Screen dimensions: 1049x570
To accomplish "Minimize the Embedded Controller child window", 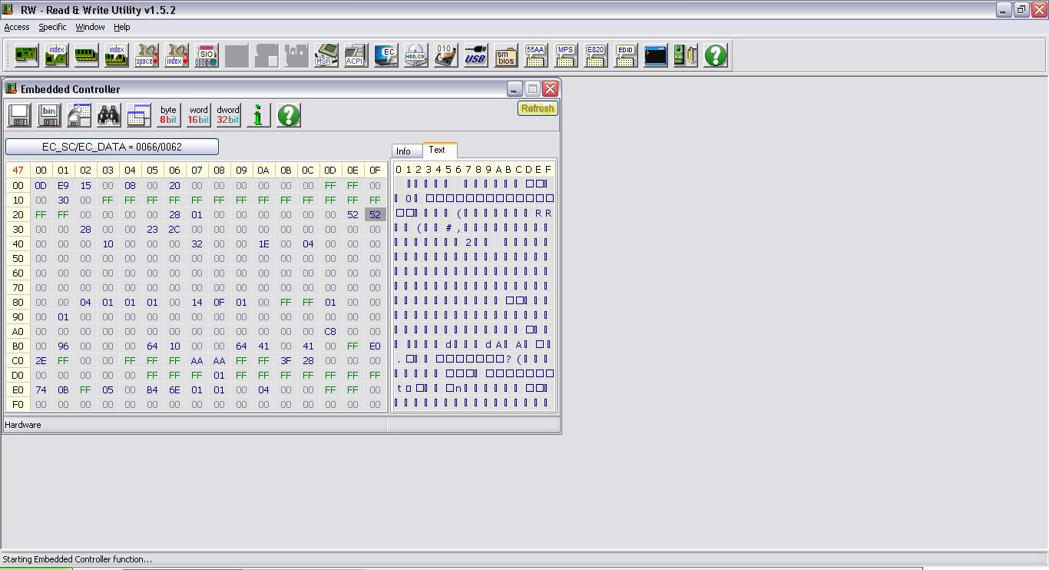I will click(x=515, y=89).
